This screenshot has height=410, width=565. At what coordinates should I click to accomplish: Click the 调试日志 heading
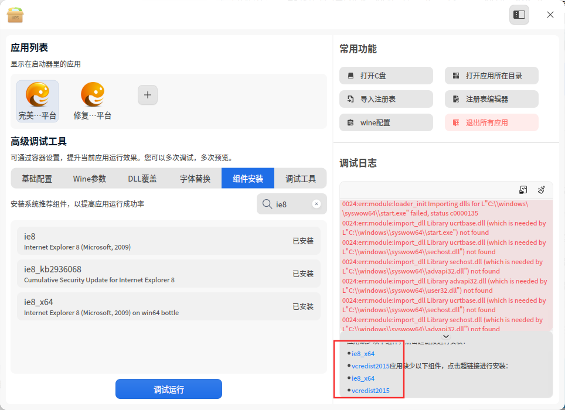pos(358,163)
